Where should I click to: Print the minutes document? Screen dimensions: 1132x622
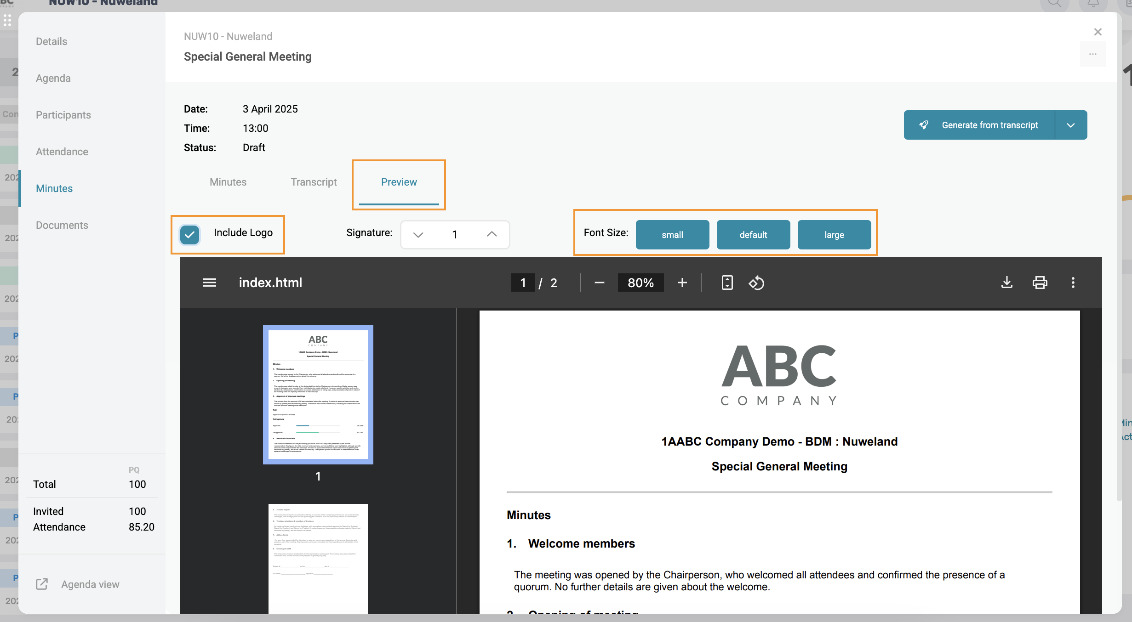coord(1040,283)
